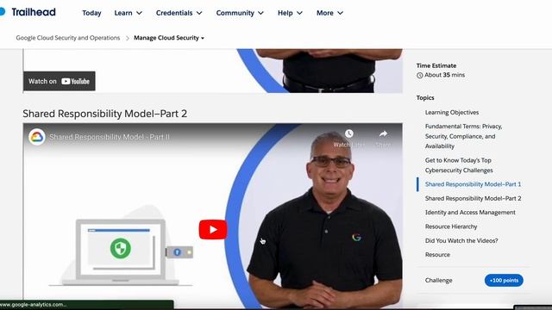Screen dimensions: 552x310
Task: Expand the Credentials menu
Action: point(179,13)
